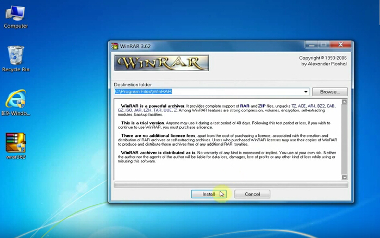Viewport: 380px width, 238px height.
Task: Click the "by Alexander Roshal" text
Action: (324, 64)
